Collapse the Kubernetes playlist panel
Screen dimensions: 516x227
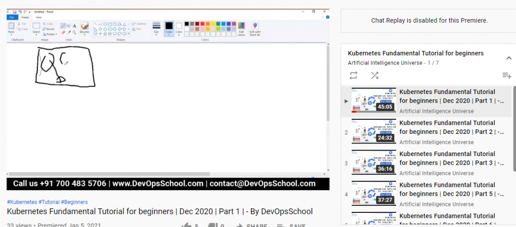click(x=508, y=58)
